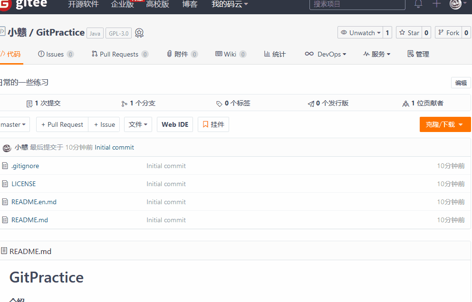Screen dimensions: 472x302
Task: Click the Star button
Action: pyautogui.click(x=409, y=32)
